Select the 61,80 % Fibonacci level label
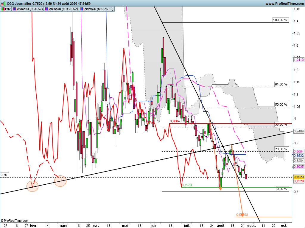Image resolution: width=305 pixels, height=228 pixels. click(281, 84)
